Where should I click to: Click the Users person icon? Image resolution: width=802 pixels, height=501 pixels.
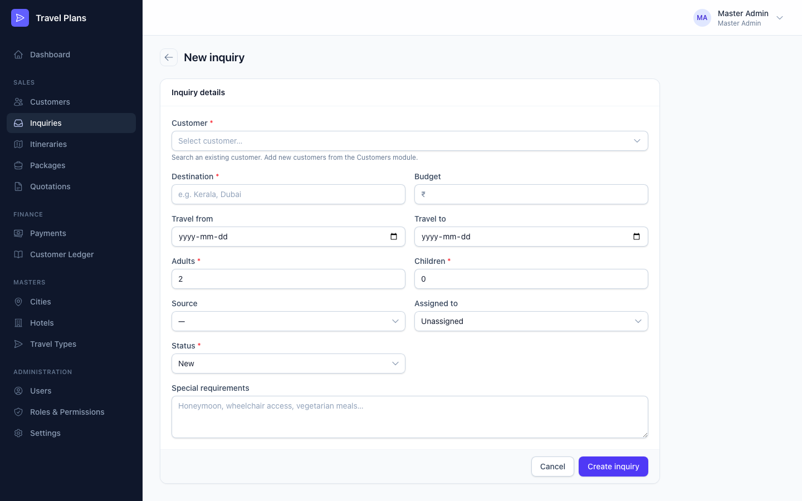pos(18,391)
